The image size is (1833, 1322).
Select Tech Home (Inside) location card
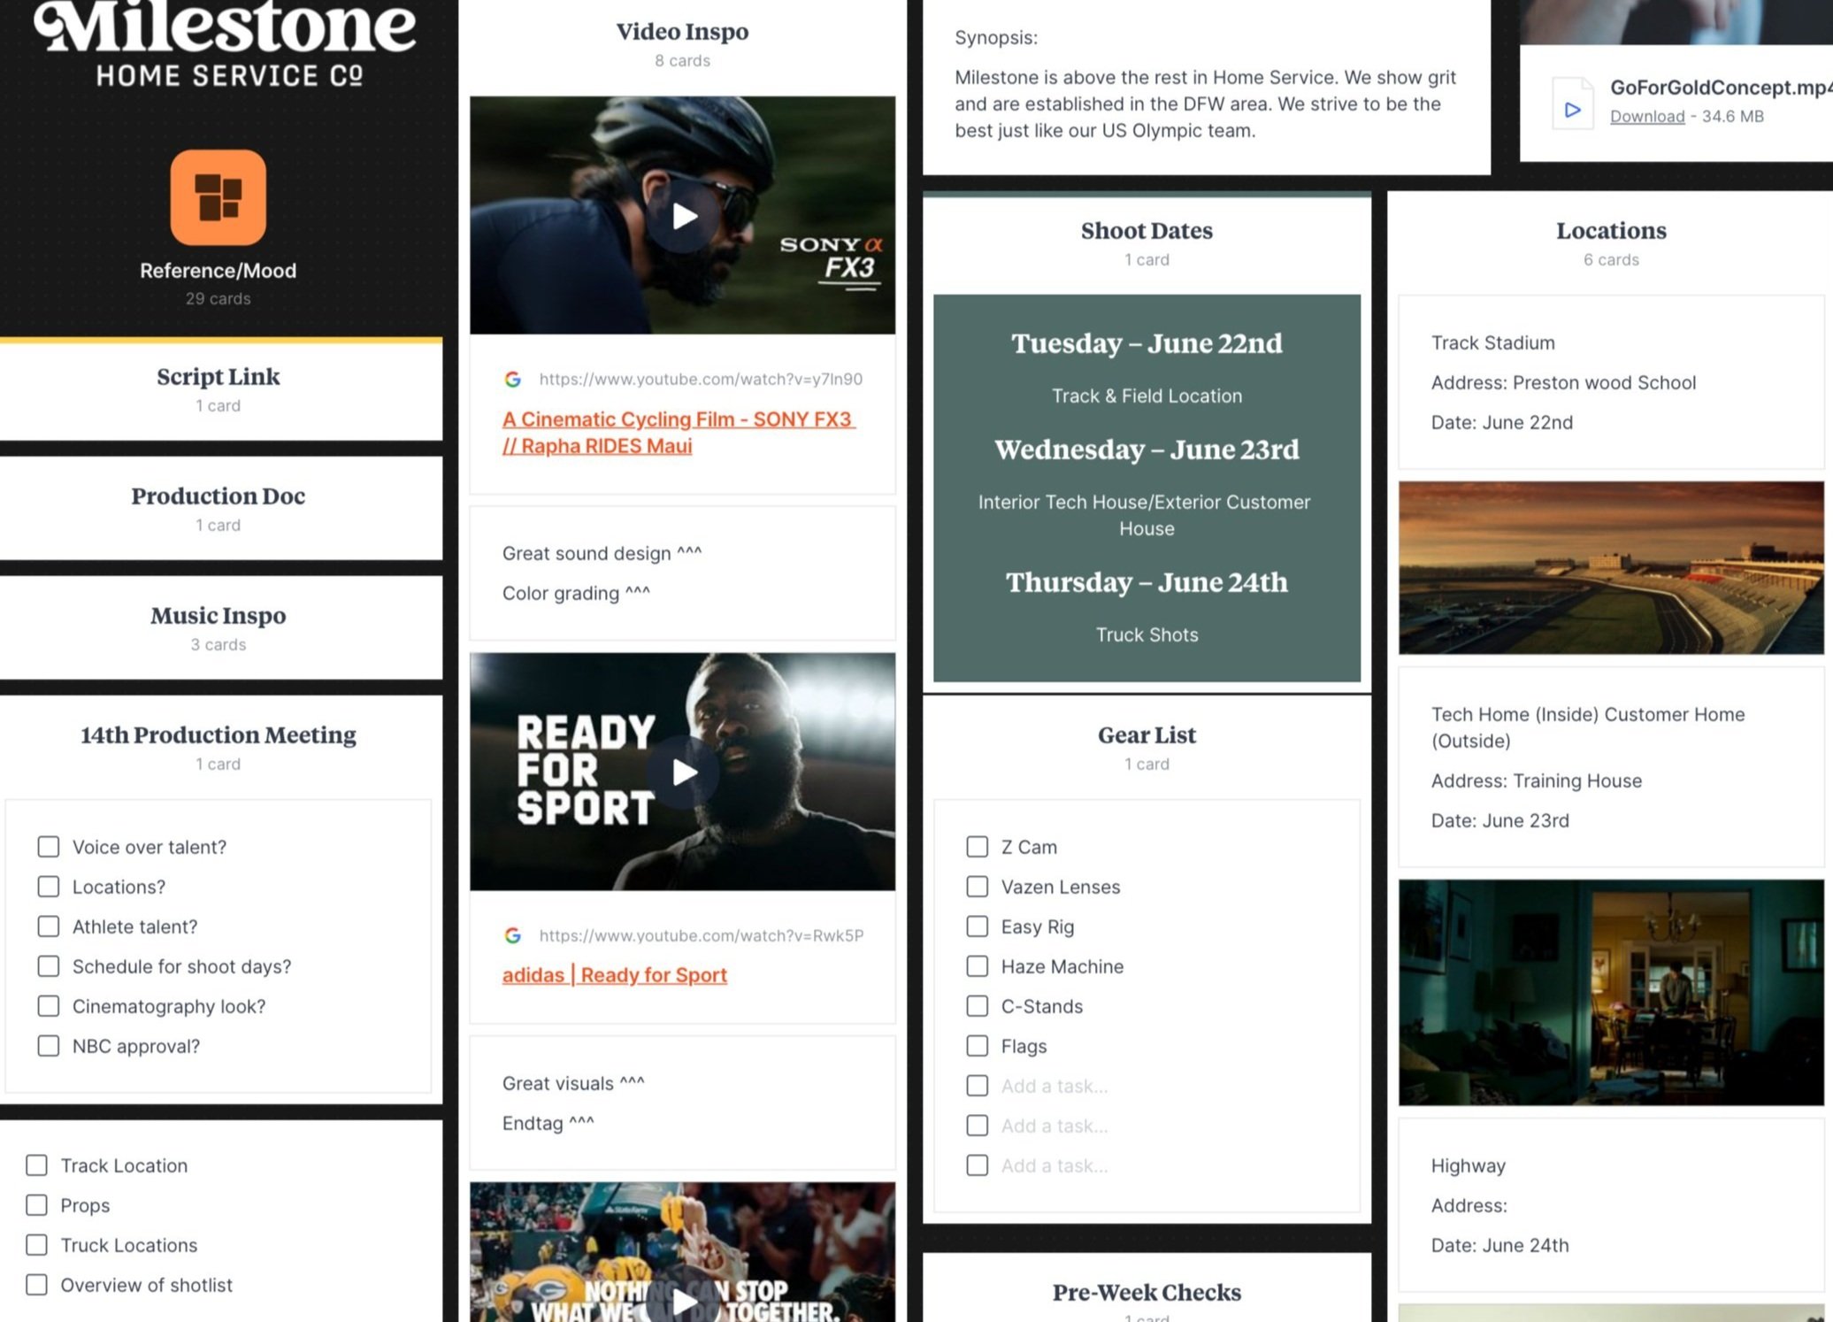click(x=1611, y=766)
